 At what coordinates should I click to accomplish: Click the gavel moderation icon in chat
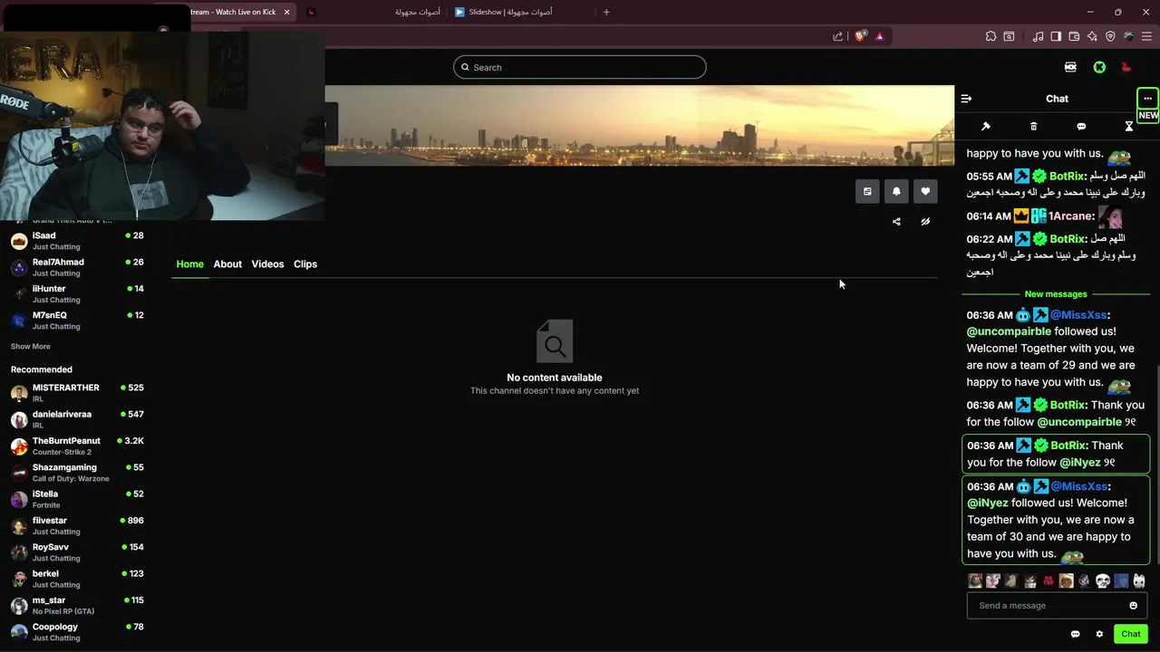986,127
